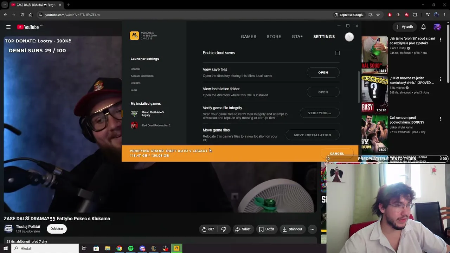Open Legal launcher settings
This screenshot has width=450, height=253.
(134, 90)
